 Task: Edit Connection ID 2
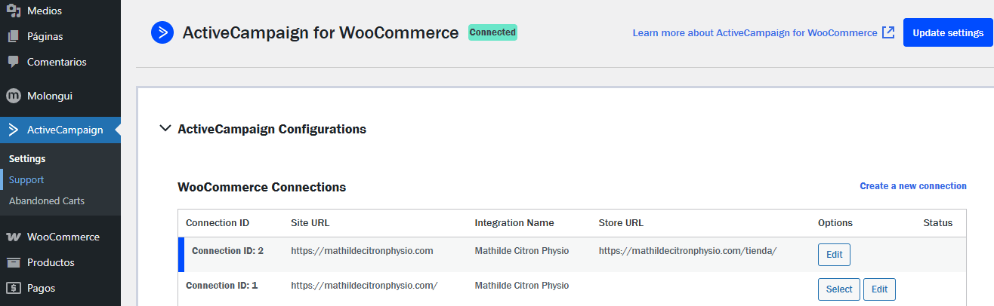pos(834,255)
